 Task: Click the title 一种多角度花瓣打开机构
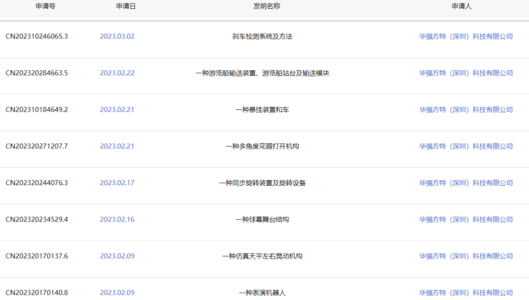(x=262, y=146)
